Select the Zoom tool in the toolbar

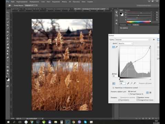tap(8, 74)
